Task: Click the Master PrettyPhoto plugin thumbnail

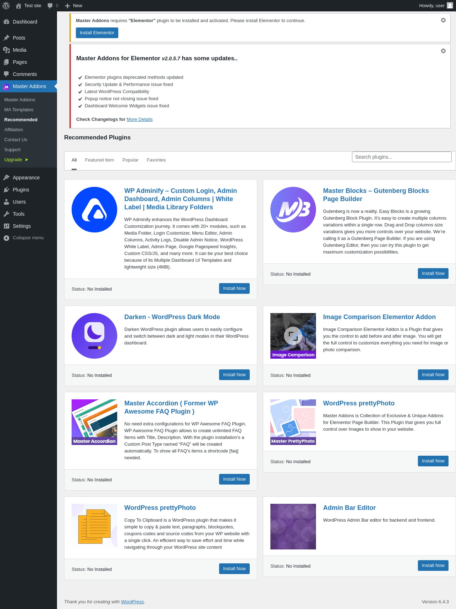Action: [293, 422]
